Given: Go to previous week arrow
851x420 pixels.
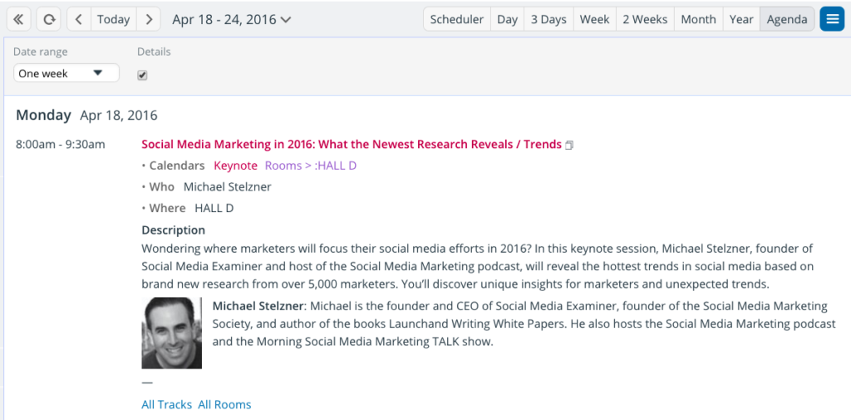Looking at the screenshot, I should coord(79,20).
